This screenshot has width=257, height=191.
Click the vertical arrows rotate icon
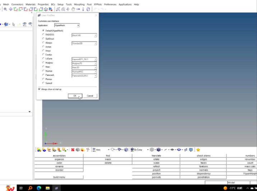tap(83, 9)
